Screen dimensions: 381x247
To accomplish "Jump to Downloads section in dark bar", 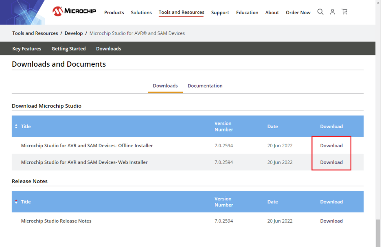I will (x=109, y=48).
